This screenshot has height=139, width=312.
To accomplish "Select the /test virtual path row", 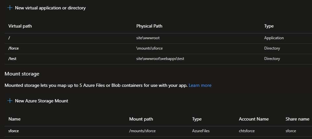I will (x=12, y=59).
